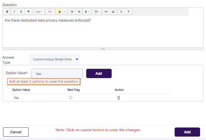This screenshot has height=140, width=206.
Task: Click the Red Flag column header
Action: (73, 90)
